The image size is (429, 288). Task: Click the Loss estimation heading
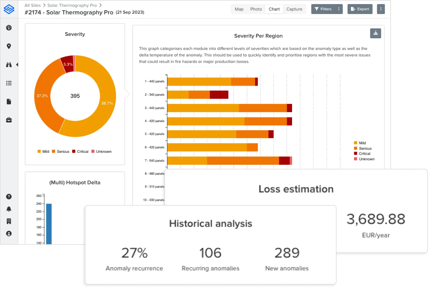coord(296,189)
